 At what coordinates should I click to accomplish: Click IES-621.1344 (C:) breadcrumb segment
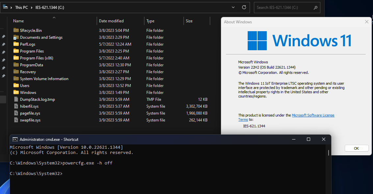tap(50, 8)
